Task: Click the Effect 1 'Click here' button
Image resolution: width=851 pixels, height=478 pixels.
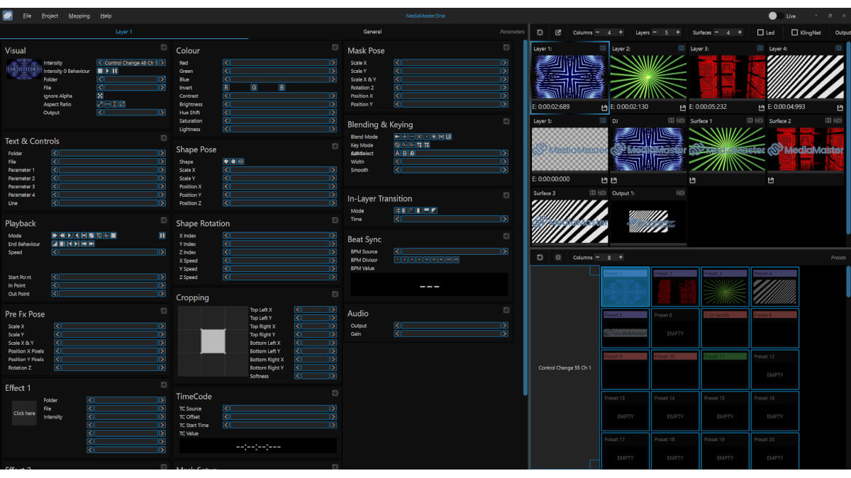Action: pos(24,413)
